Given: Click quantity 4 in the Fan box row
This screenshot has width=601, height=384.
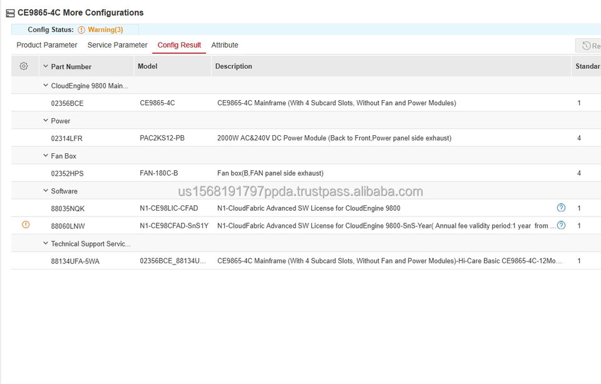Looking at the screenshot, I should [x=578, y=173].
